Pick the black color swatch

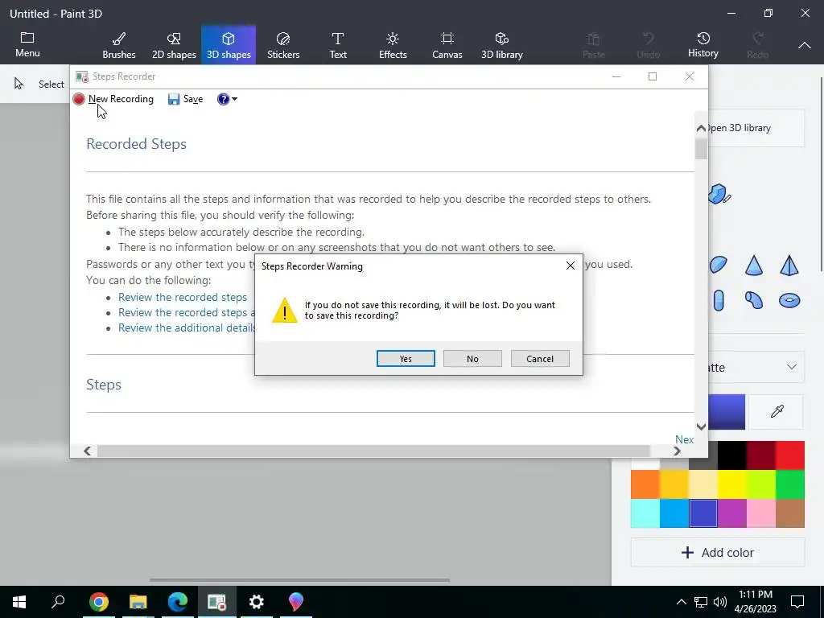732,455
